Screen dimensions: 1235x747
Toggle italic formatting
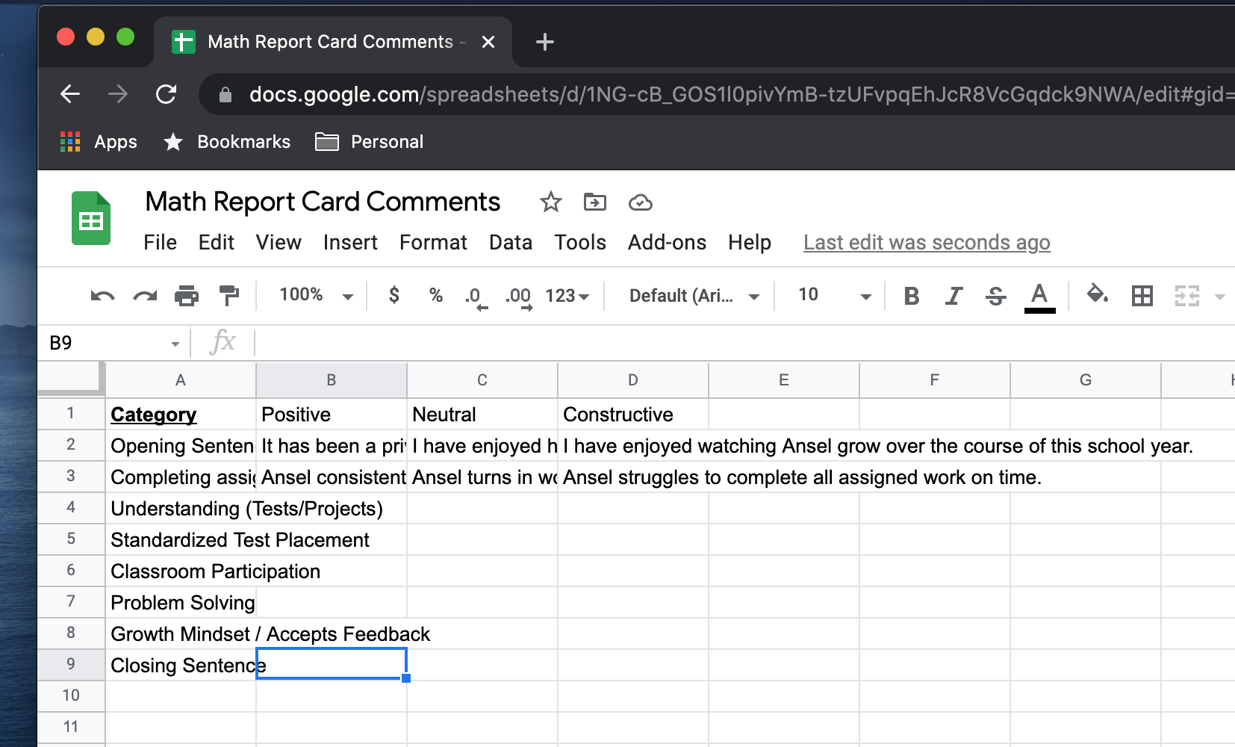954,296
